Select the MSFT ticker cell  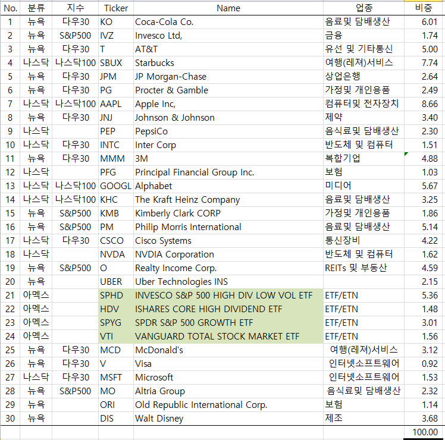(116, 378)
